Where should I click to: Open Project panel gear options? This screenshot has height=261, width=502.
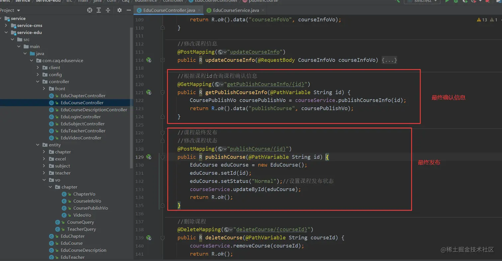120,10
